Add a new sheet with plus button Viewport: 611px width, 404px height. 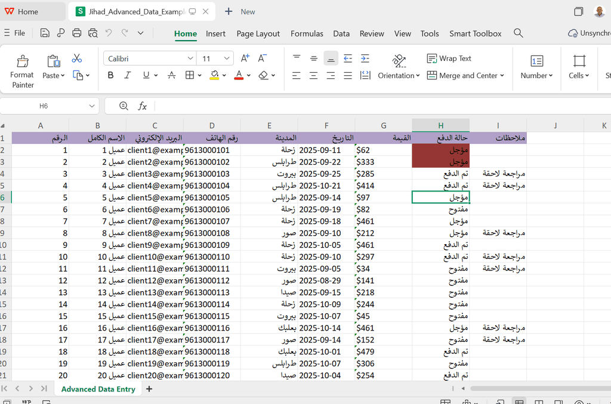coord(149,389)
